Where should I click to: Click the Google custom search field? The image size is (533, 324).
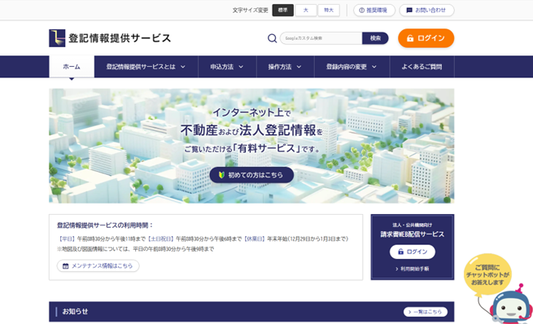click(321, 38)
